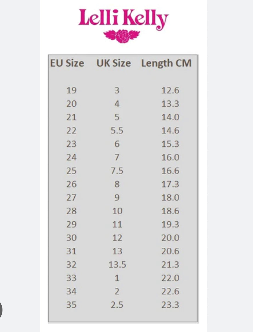The height and width of the screenshot is (332, 253).
Task: Click UK size 13.5 cell
Action: (x=117, y=265)
